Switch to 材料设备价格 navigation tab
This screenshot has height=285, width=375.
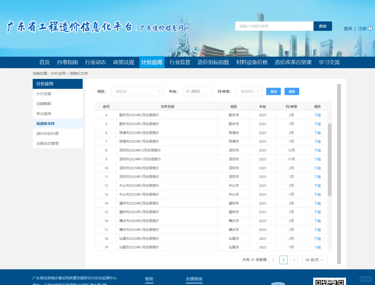coord(252,62)
